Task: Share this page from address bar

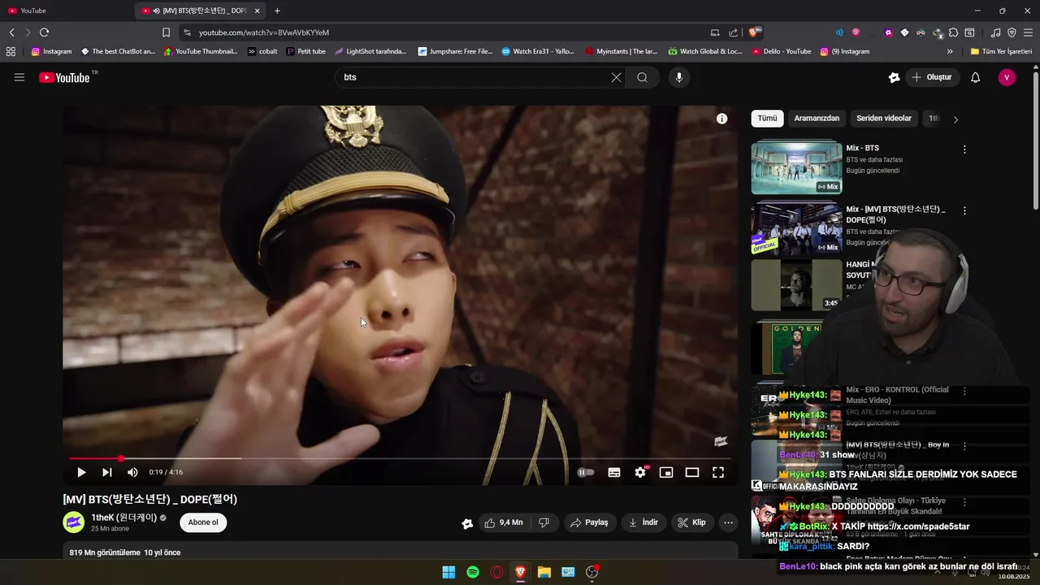Action: point(734,32)
